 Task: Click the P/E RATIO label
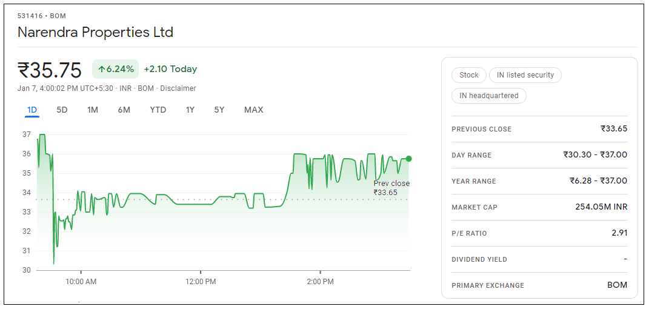point(469,234)
